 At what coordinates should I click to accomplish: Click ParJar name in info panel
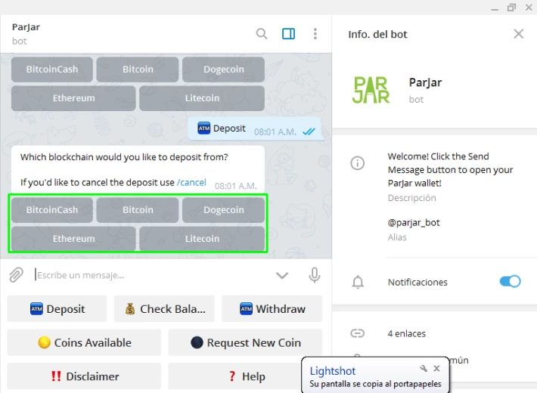(x=425, y=82)
